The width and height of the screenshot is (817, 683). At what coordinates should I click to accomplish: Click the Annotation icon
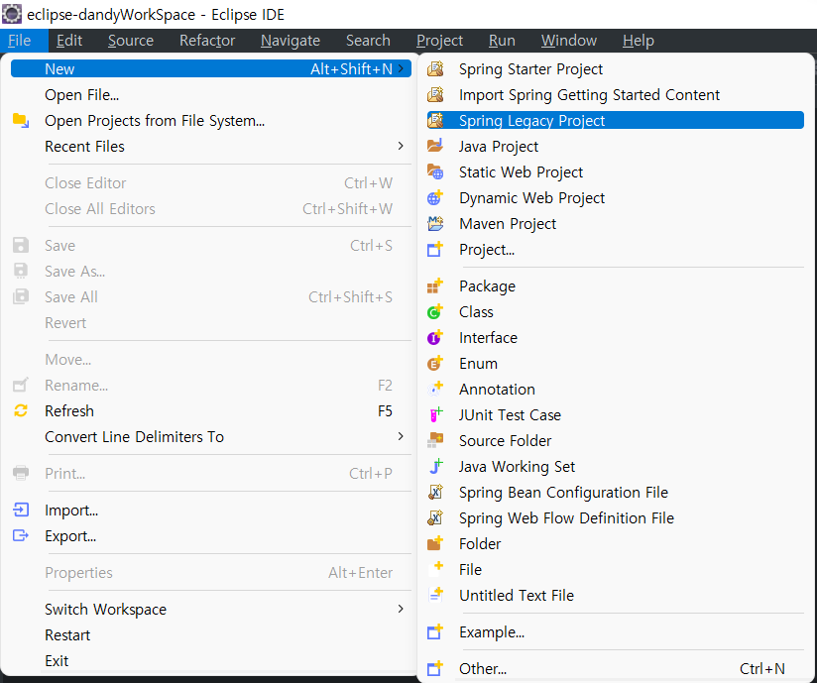point(435,389)
